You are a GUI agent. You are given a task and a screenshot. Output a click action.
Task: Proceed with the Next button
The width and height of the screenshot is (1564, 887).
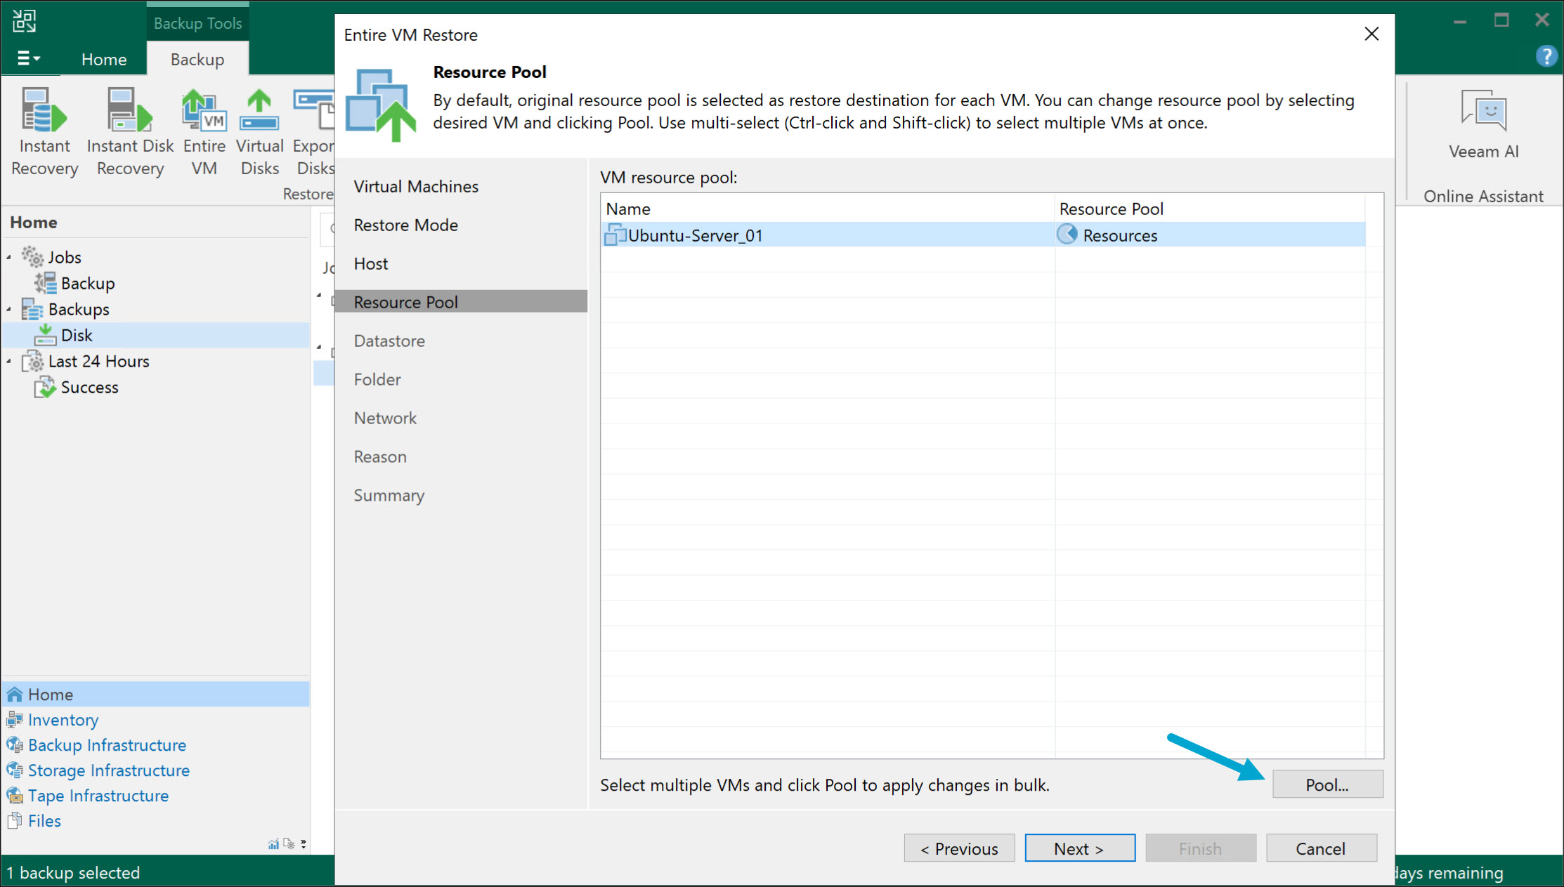(1080, 848)
